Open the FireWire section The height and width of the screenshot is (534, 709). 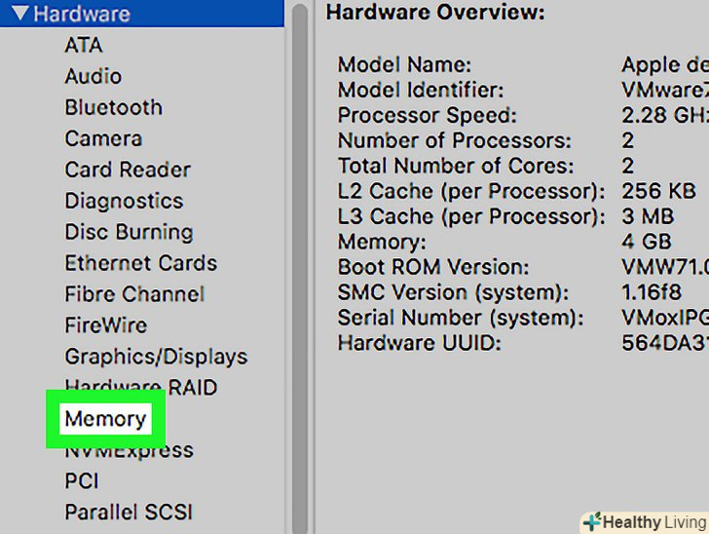(x=105, y=325)
